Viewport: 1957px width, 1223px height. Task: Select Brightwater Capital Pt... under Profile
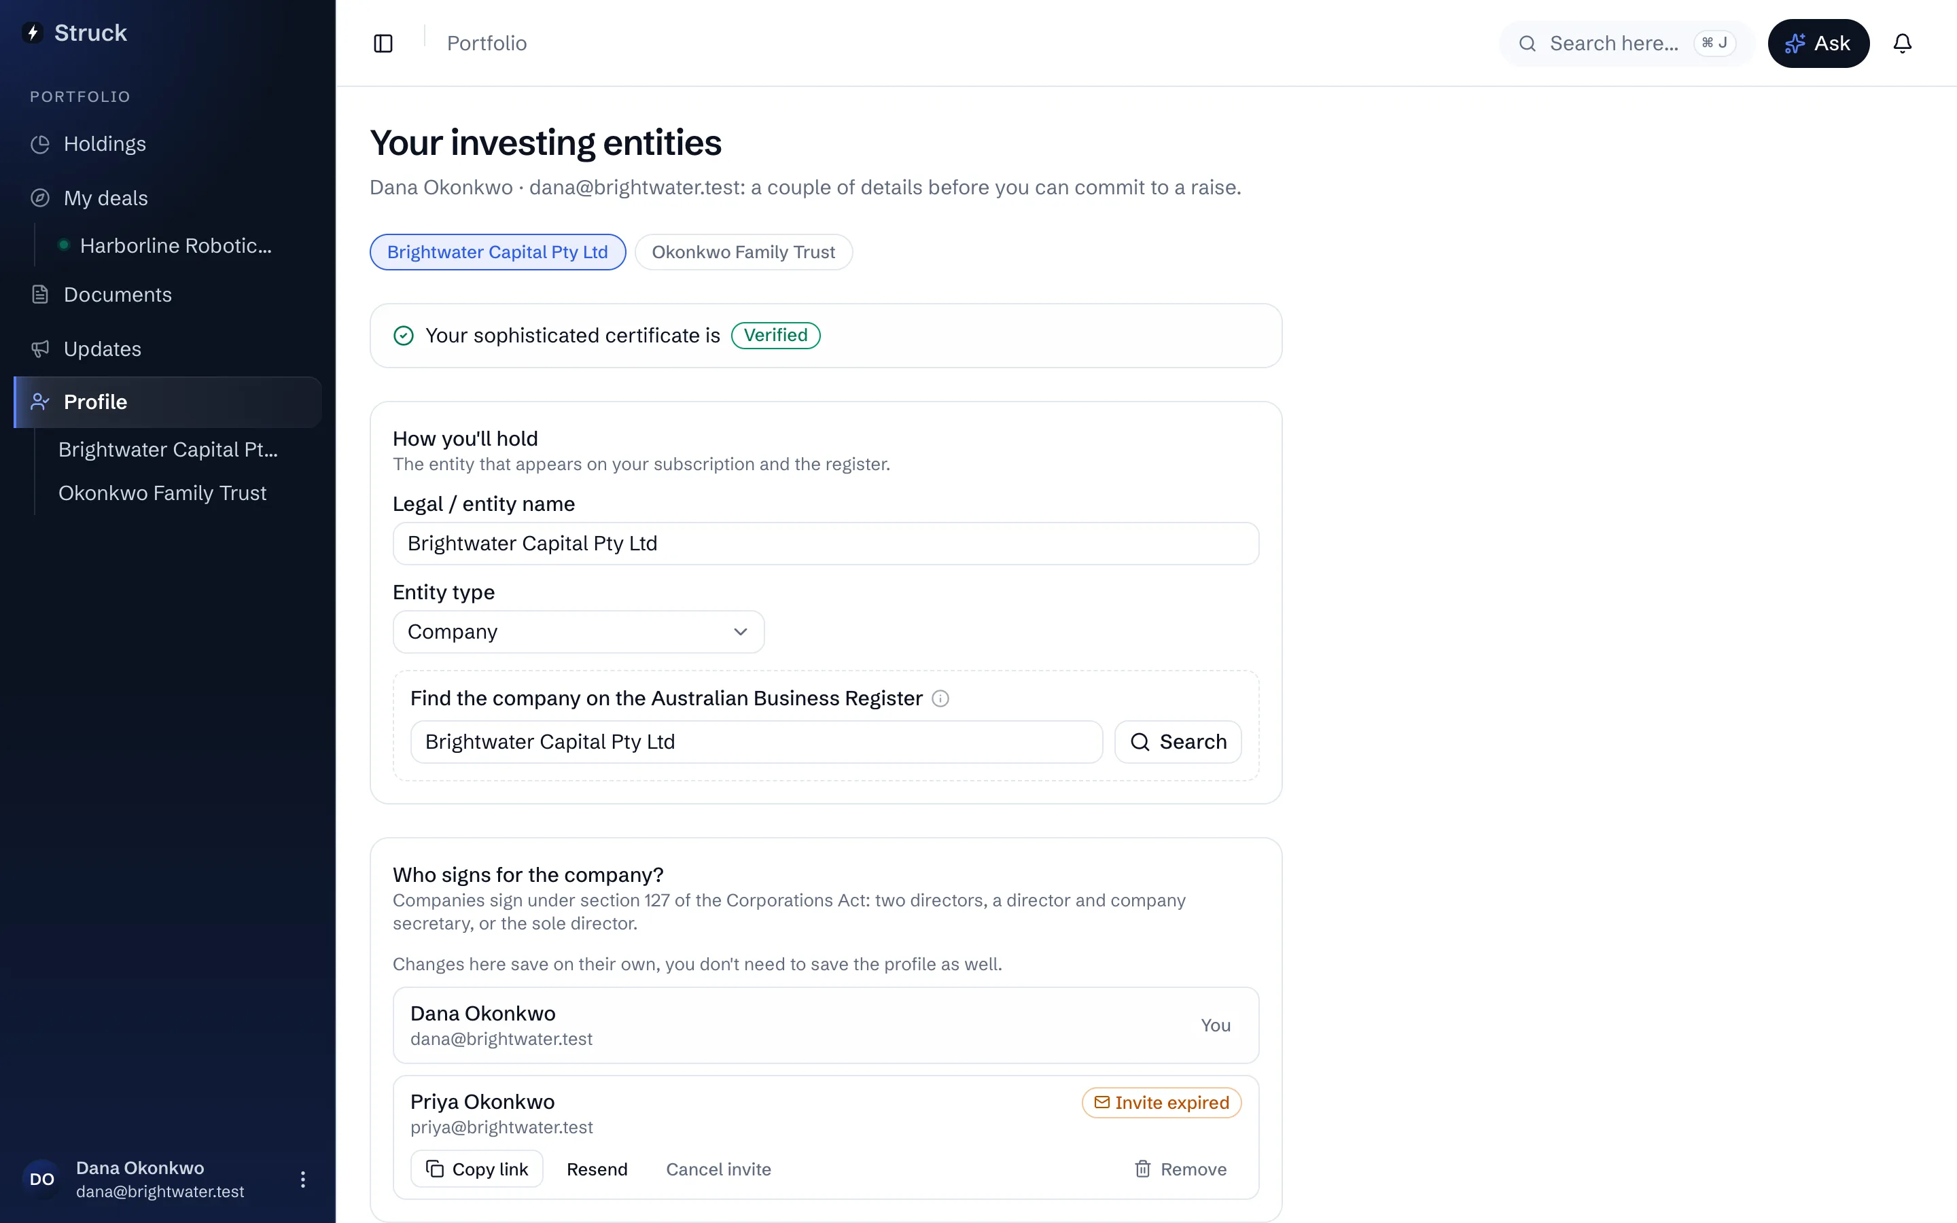[169, 450]
